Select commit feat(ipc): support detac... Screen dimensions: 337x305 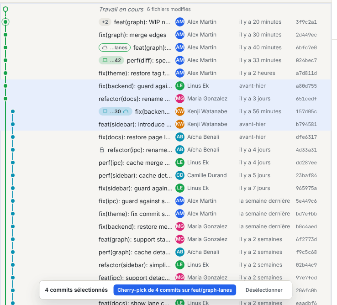(x=134, y=278)
